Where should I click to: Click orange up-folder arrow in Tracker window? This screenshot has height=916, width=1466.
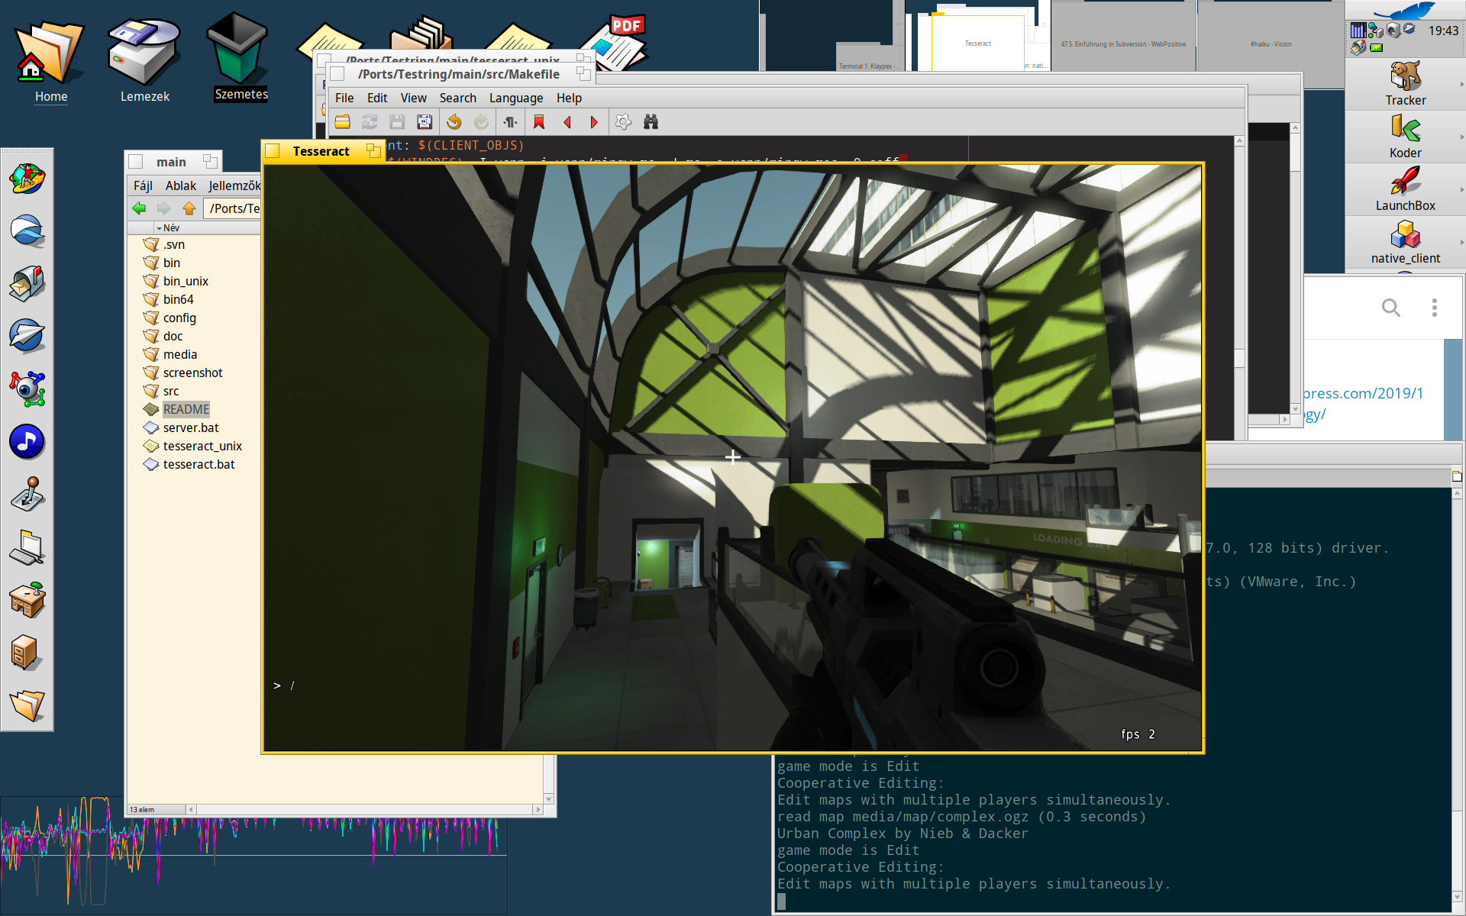[x=189, y=208]
